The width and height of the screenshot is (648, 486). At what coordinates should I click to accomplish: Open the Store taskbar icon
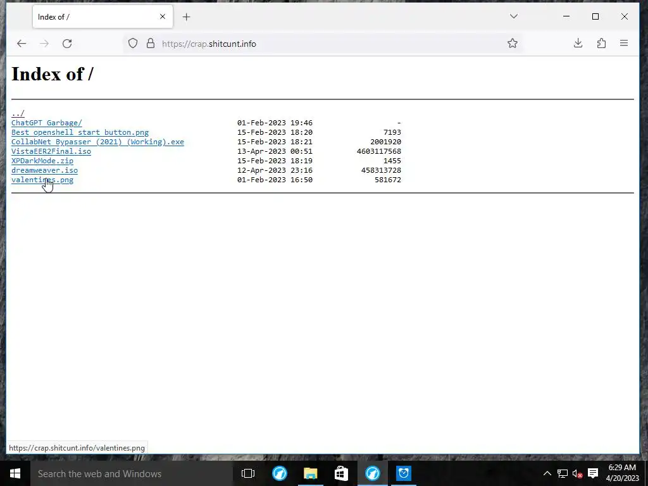click(341, 473)
